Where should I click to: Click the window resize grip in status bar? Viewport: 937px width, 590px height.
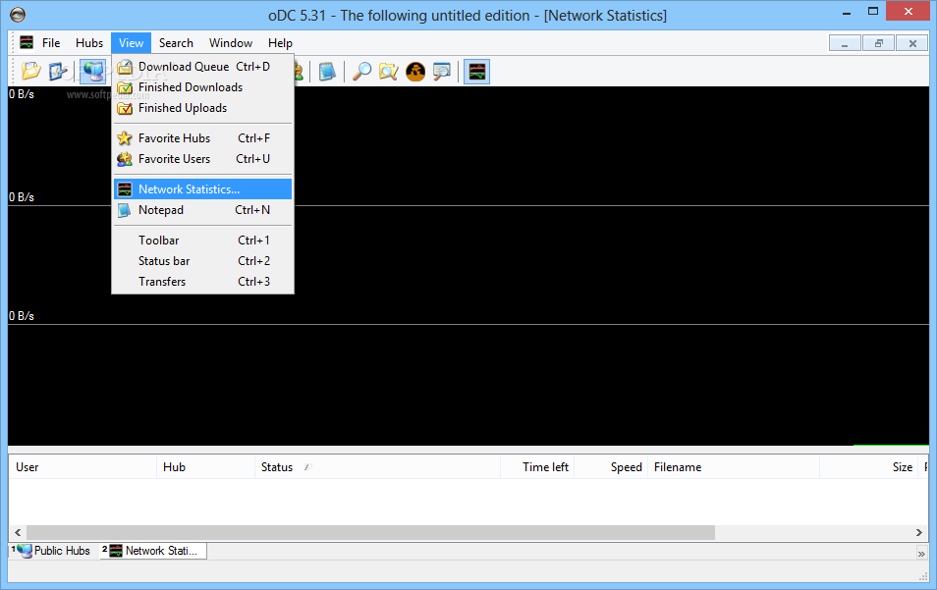click(x=923, y=576)
